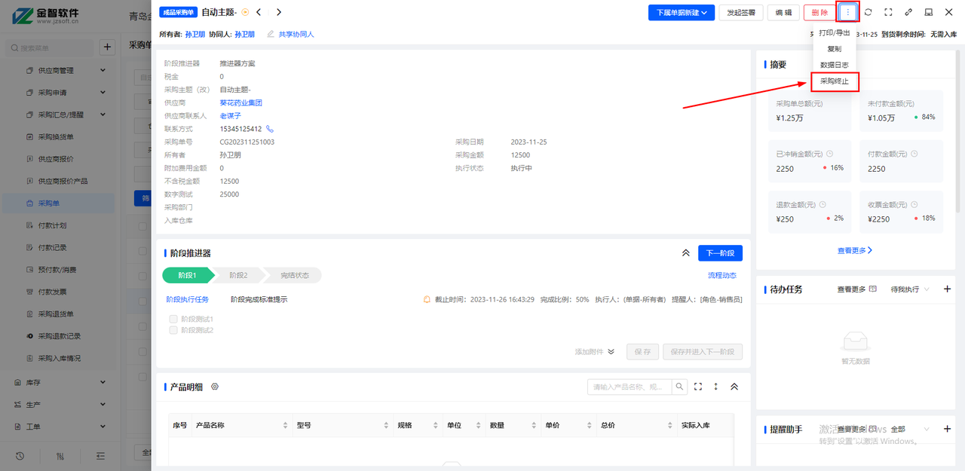Click the sidebar 搜索菜单 search box
965x471 pixels.
(51, 47)
